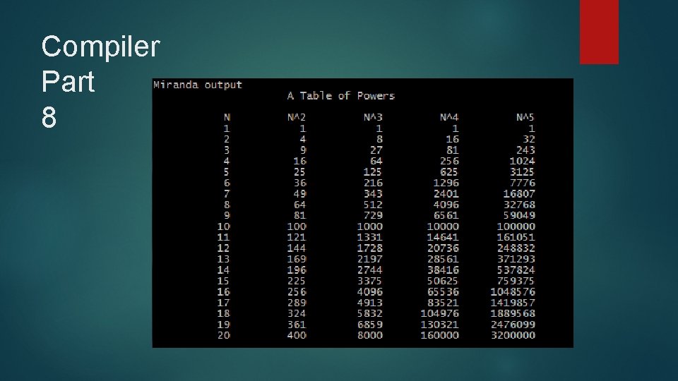Pick the value 6561
Image resolution: width=678 pixels, height=381 pixels.
[x=446, y=216]
